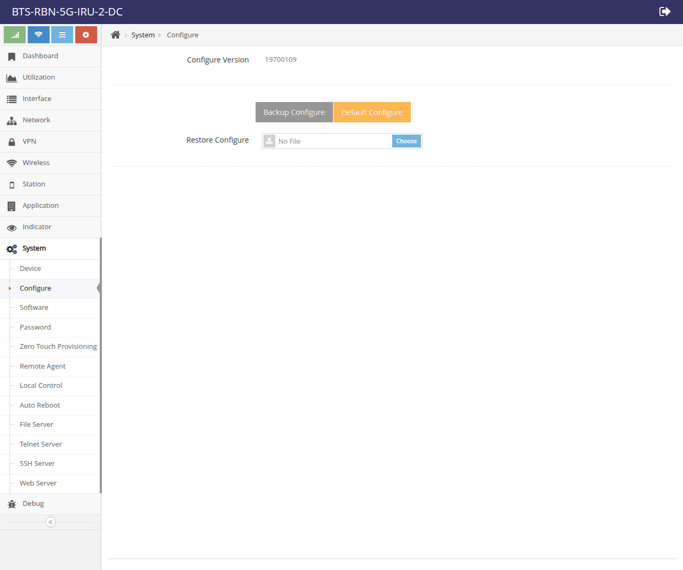This screenshot has width=683, height=570.
Task: Click the Station device icon
Action: click(x=12, y=185)
